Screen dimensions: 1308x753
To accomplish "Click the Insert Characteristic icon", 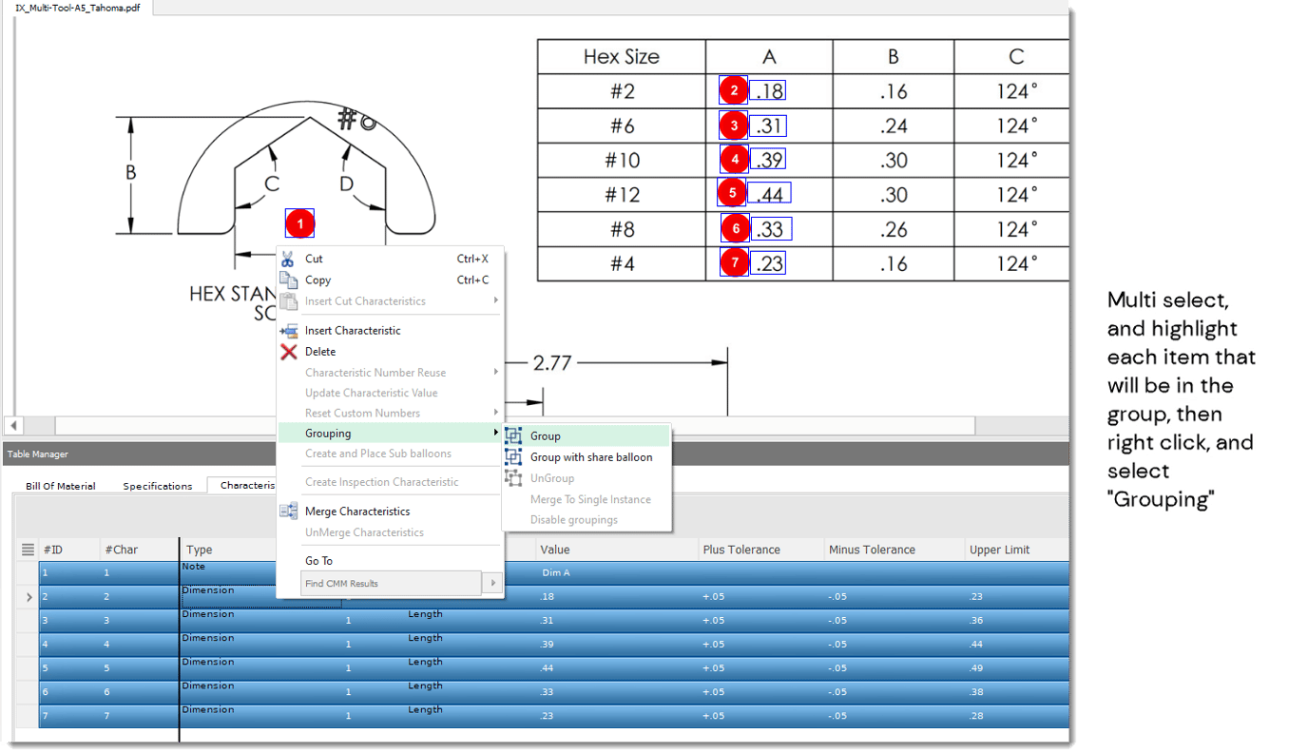I will (287, 330).
